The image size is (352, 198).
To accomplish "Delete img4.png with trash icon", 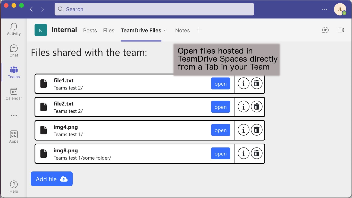I will pyautogui.click(x=257, y=130).
